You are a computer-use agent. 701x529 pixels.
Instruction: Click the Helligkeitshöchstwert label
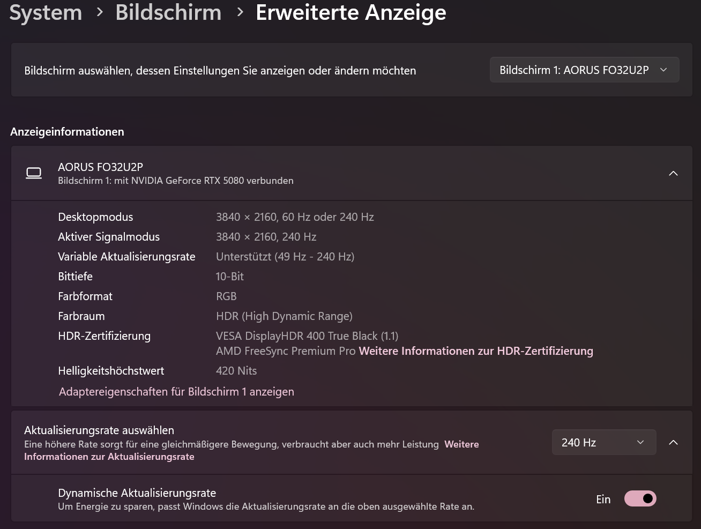tap(111, 371)
